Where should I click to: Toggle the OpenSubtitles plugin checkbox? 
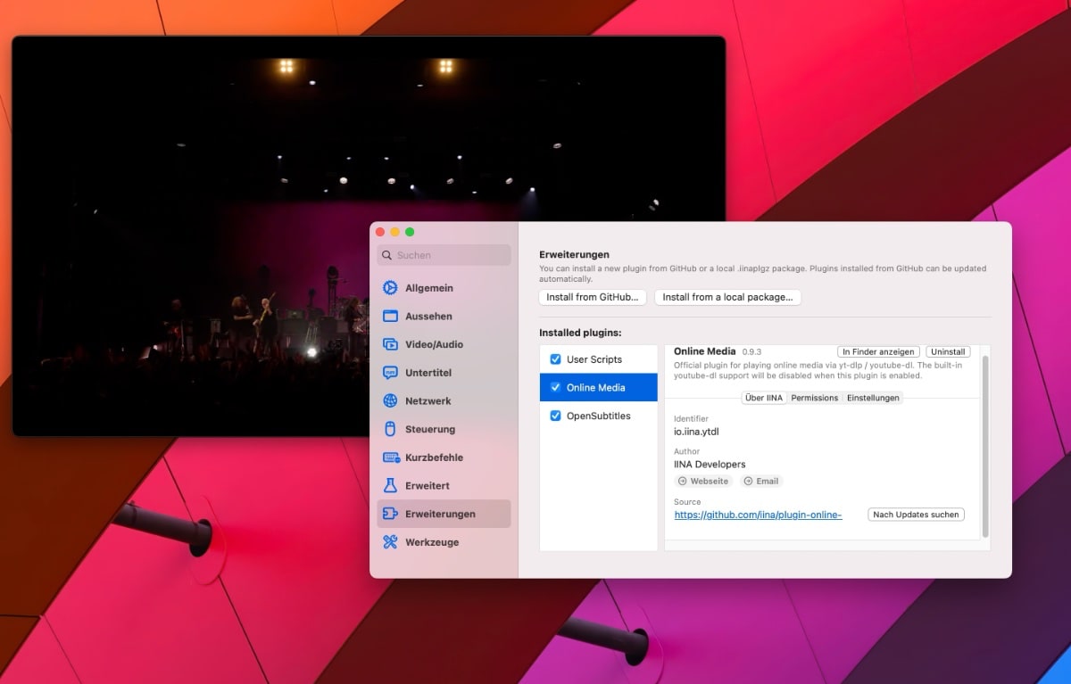point(555,416)
